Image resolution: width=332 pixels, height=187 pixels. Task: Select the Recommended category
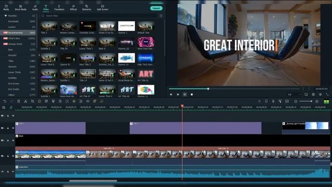pyautogui.click(x=18, y=33)
